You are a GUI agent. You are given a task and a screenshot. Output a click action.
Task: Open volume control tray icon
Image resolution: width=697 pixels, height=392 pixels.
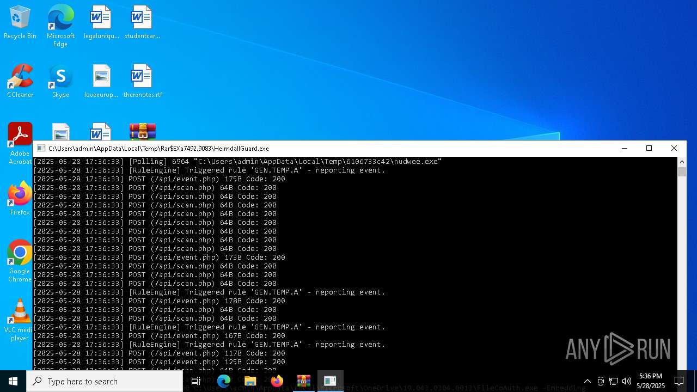coord(627,381)
